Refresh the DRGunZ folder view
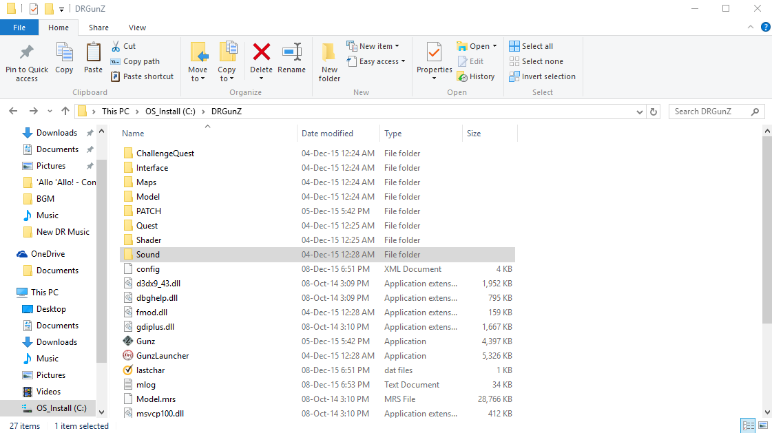Screen dimensions: 772x433 pos(654,112)
